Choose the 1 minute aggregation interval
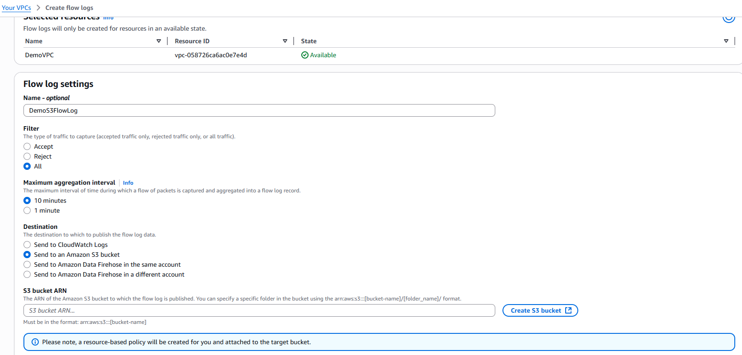The image size is (742, 355). click(27, 210)
